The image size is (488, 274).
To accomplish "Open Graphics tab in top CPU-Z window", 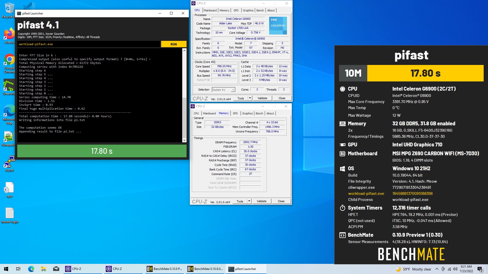I will tap(248, 10).
